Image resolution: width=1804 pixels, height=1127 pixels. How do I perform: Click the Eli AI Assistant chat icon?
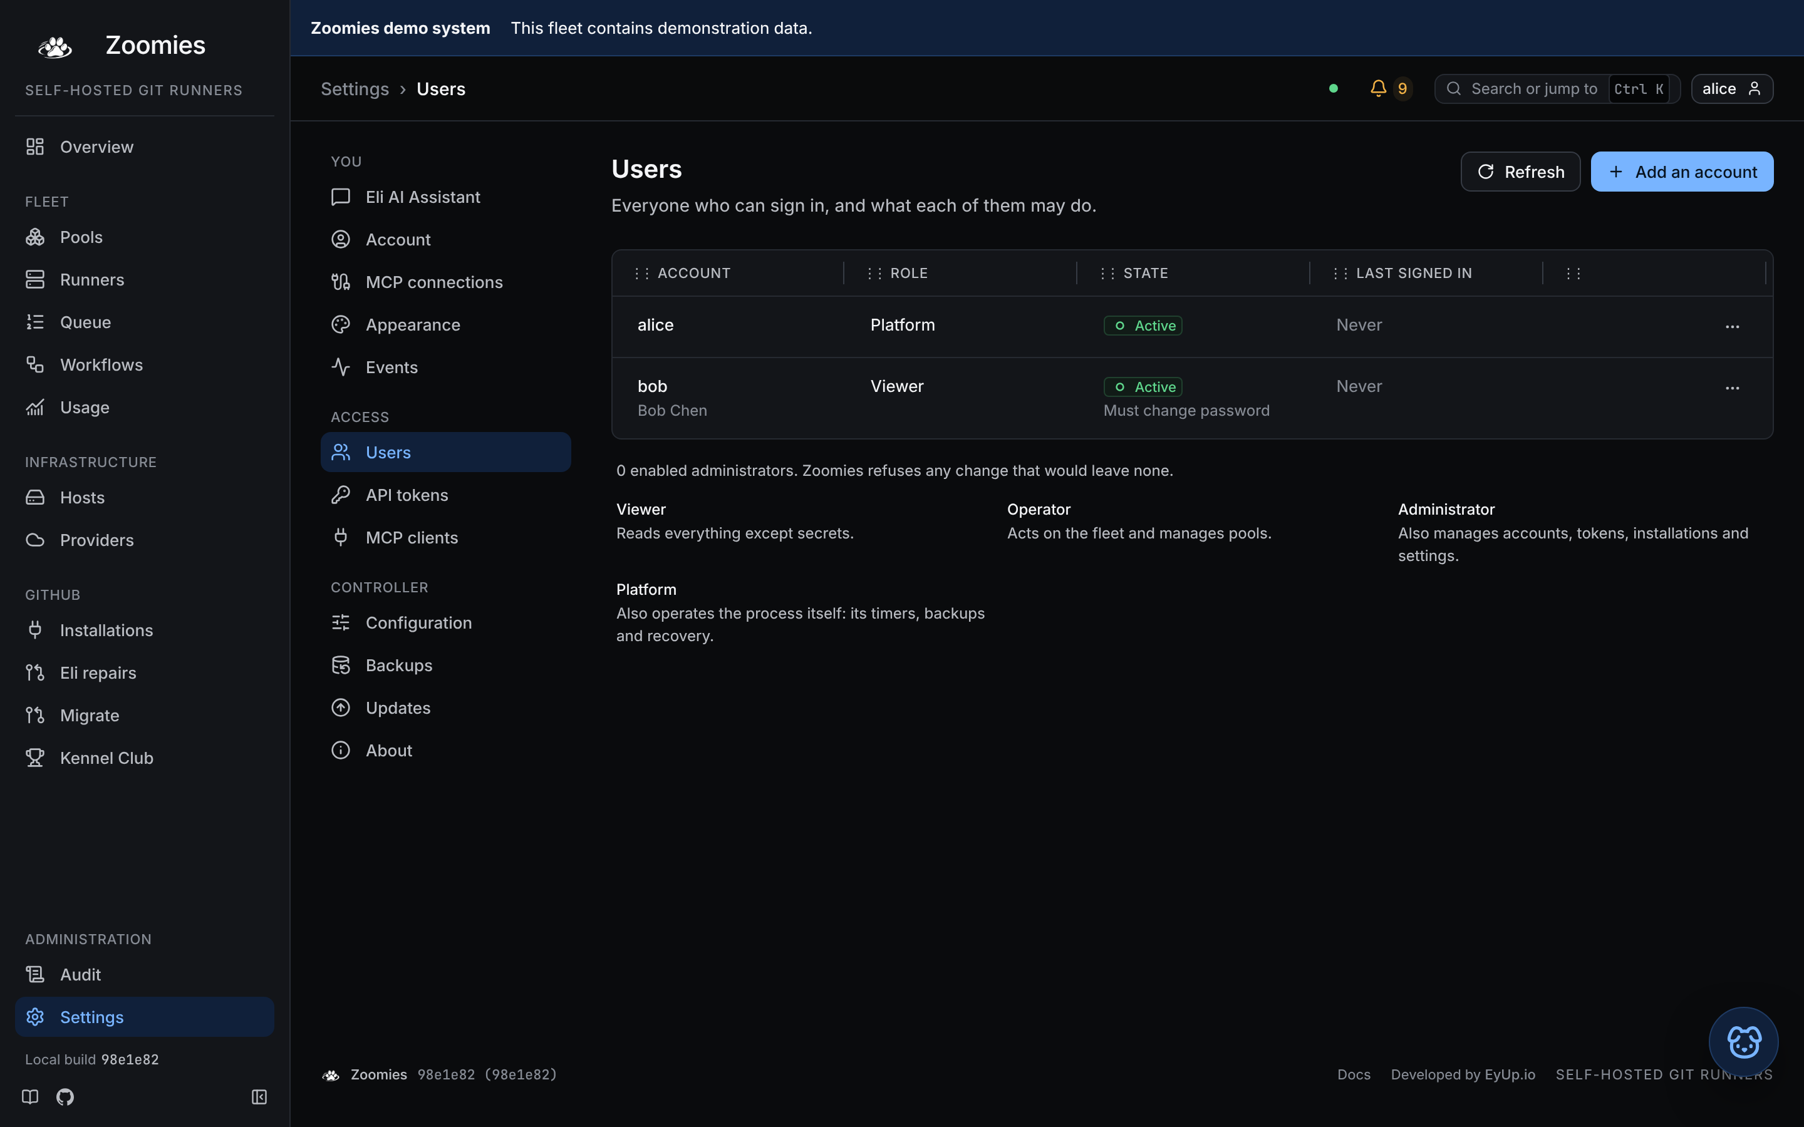[x=341, y=197]
